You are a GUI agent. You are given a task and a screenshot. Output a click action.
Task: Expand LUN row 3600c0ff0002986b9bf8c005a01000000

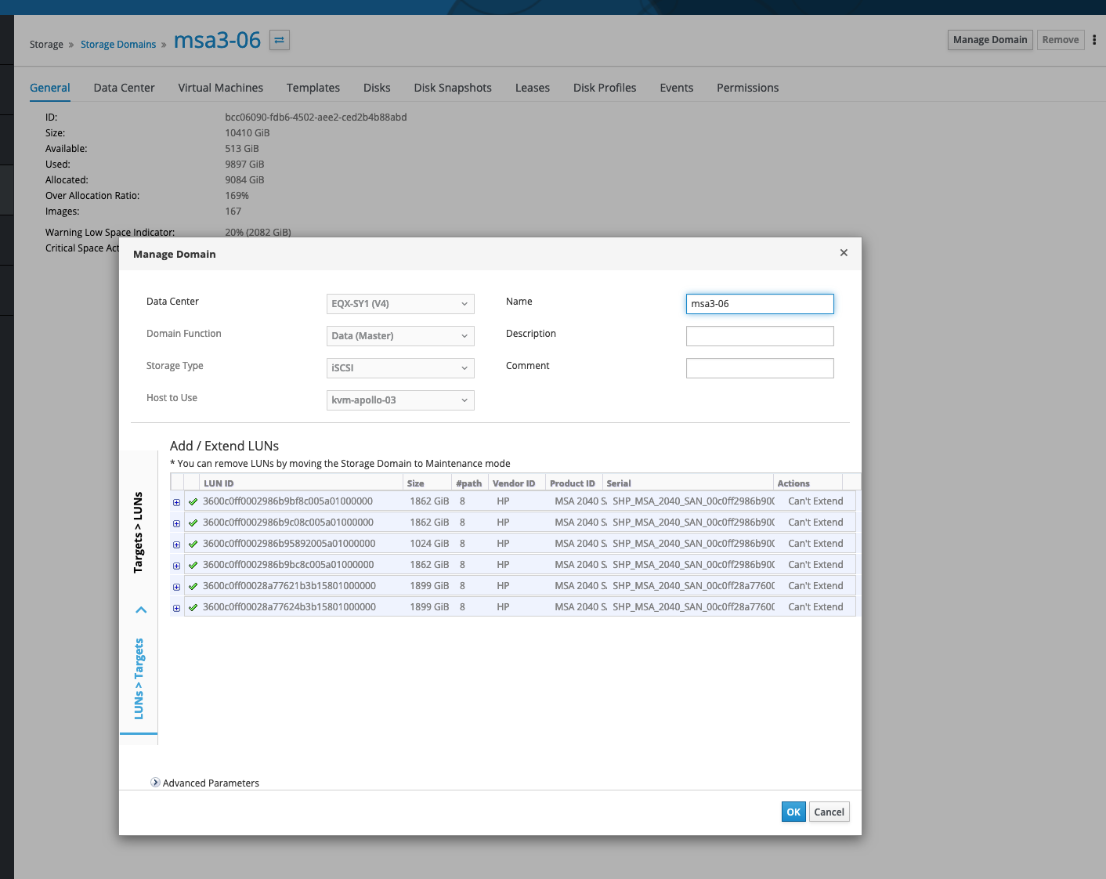[x=176, y=502]
